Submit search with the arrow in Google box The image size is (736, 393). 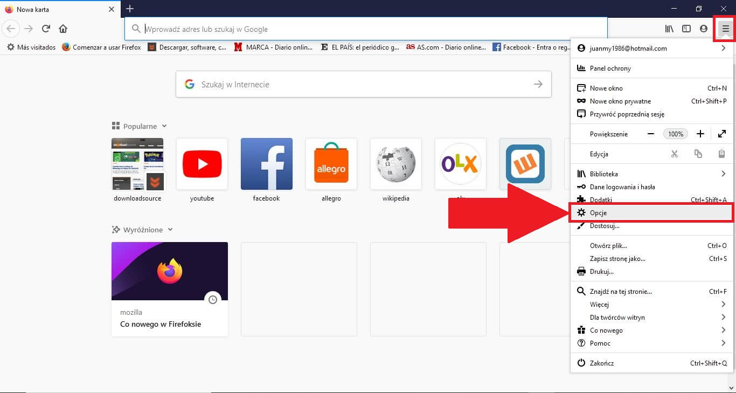click(538, 84)
